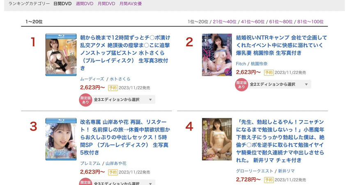Go to the 81位〜100位 ranking page
The image size is (349, 185).
[x=310, y=22]
